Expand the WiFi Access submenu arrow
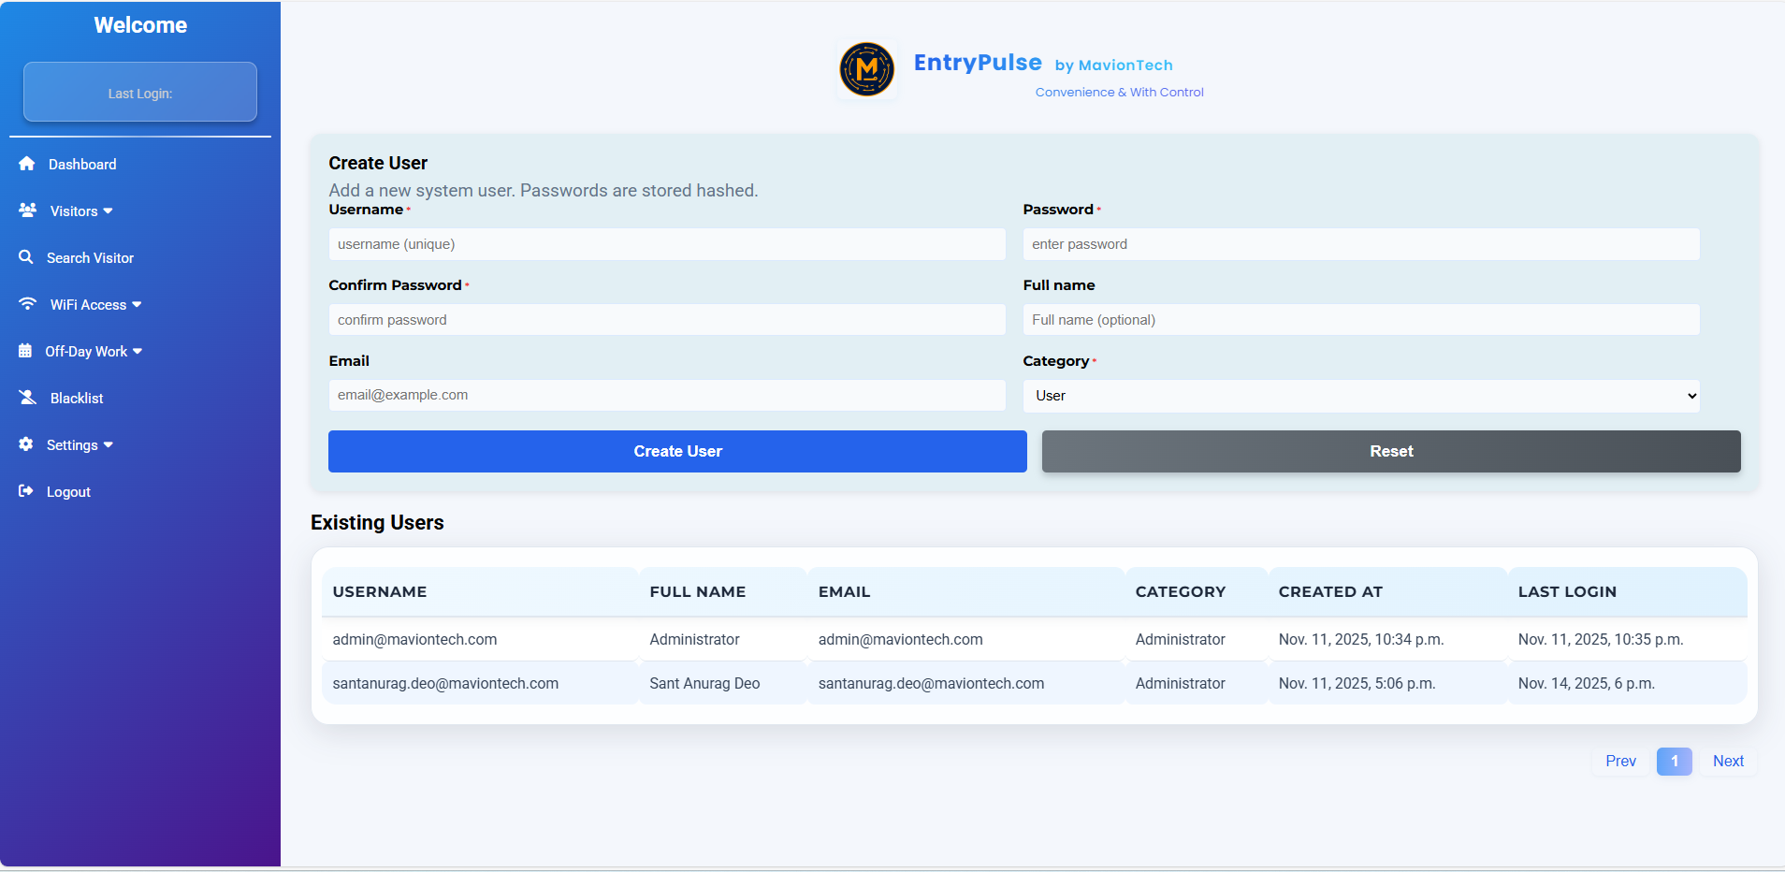 (x=138, y=304)
